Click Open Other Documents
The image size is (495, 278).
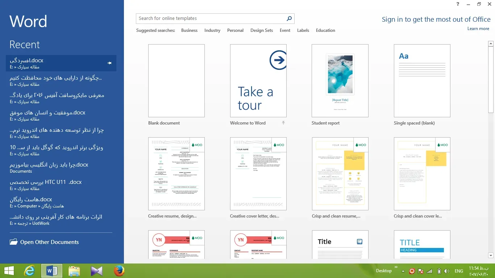49,242
